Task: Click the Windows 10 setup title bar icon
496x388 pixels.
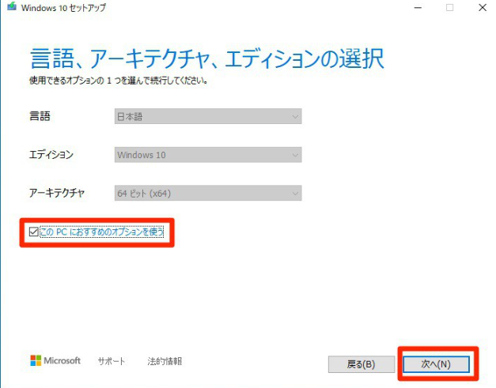Action: point(12,6)
